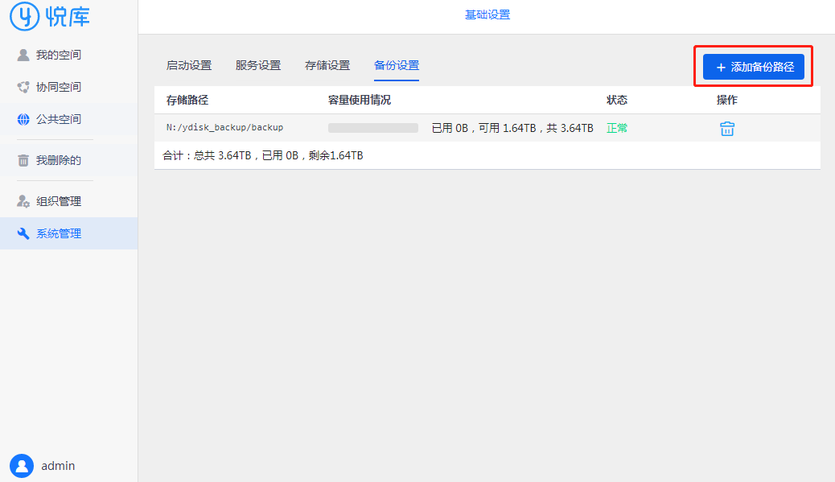Click the 正常 status text

pyautogui.click(x=617, y=128)
